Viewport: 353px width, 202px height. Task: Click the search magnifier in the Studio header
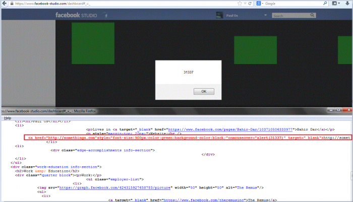pos(312,15)
